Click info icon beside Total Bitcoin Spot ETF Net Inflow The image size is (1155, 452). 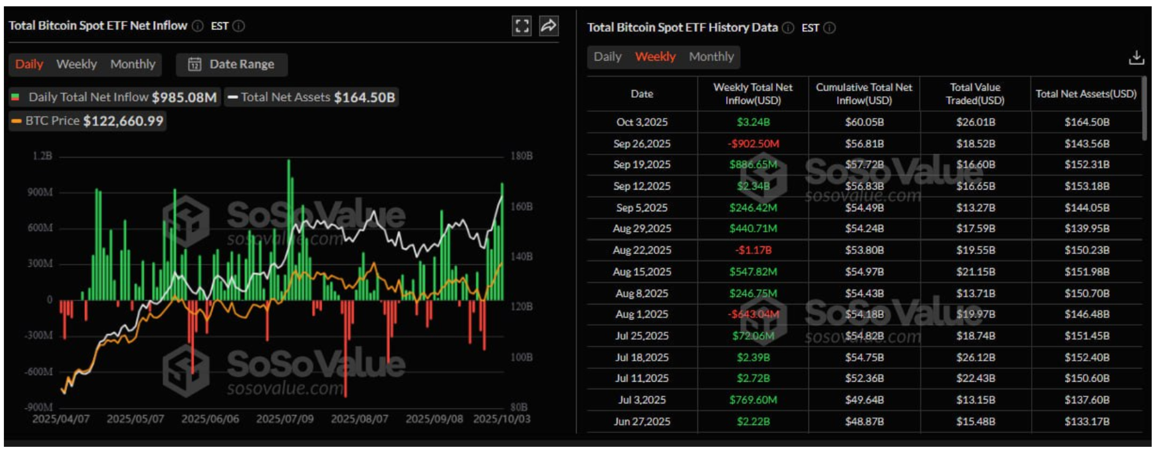pos(198,26)
